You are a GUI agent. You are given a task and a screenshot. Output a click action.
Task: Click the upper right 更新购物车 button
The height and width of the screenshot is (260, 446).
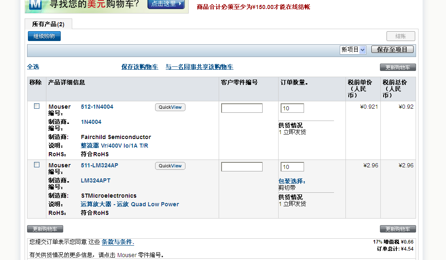(398, 67)
